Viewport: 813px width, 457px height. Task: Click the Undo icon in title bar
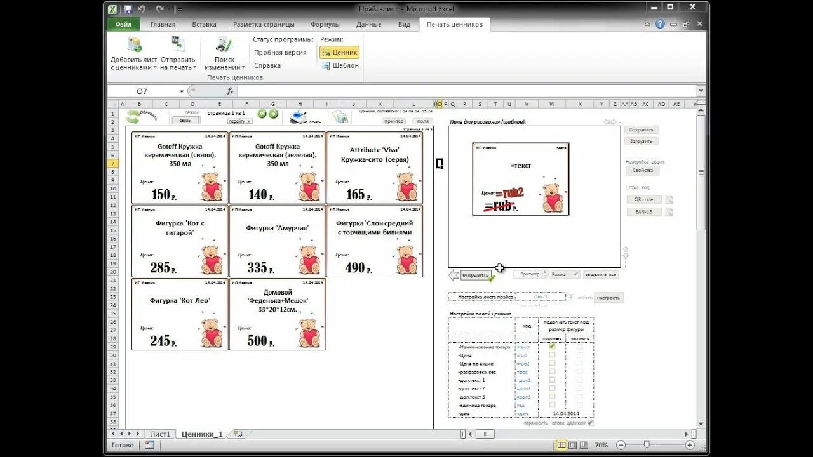pos(142,10)
